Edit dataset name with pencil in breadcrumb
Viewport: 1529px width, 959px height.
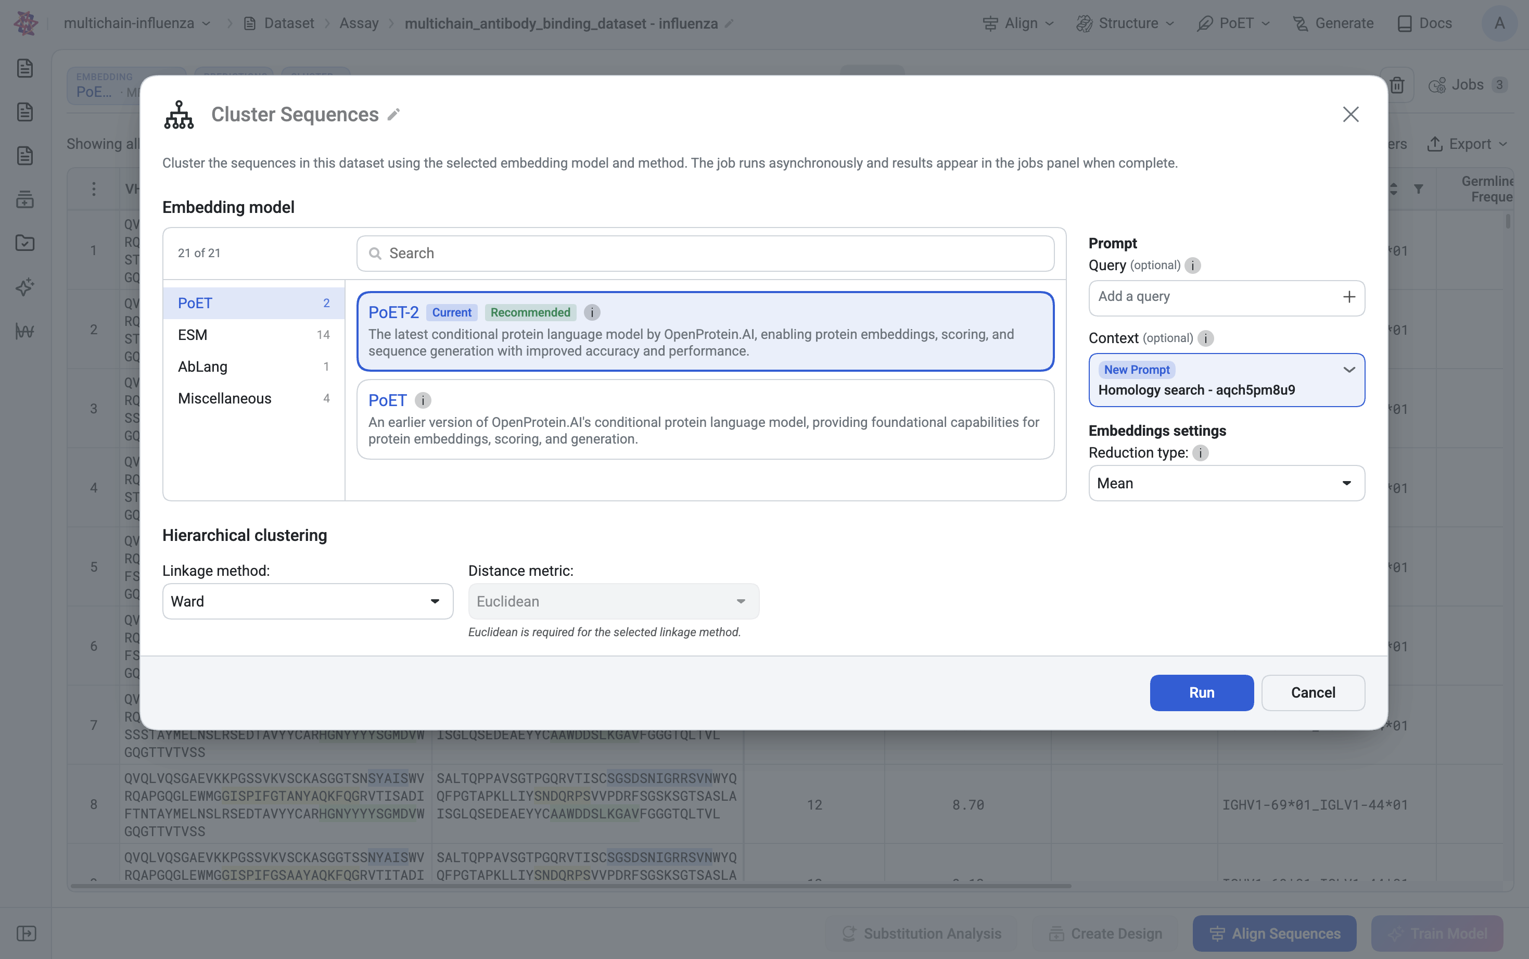pyautogui.click(x=730, y=23)
